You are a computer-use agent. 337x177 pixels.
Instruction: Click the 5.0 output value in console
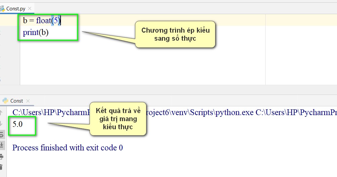click(18, 124)
